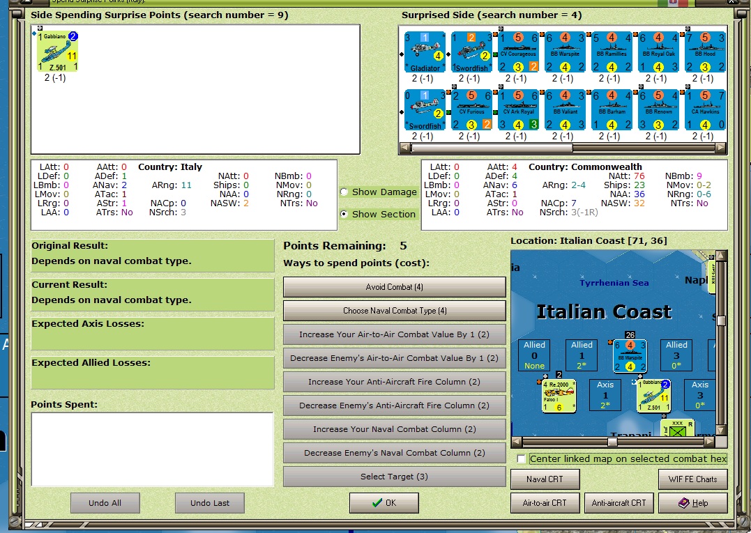Confirm with the OK button
The image size is (751, 533).
[384, 503]
